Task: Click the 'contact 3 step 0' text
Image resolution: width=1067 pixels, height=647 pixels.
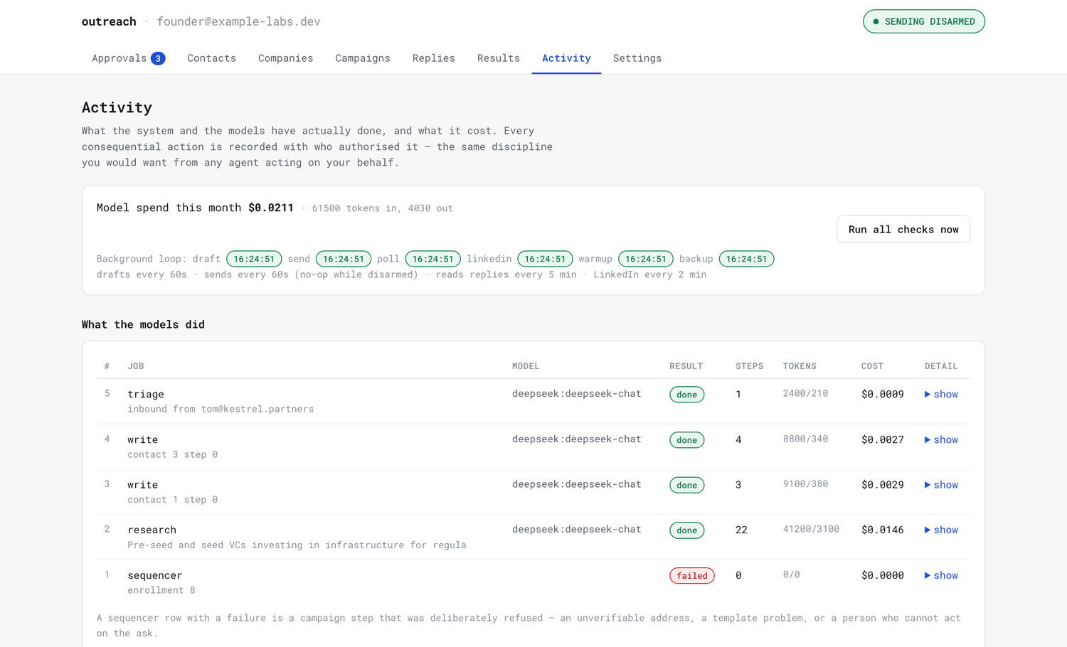Action: (173, 454)
